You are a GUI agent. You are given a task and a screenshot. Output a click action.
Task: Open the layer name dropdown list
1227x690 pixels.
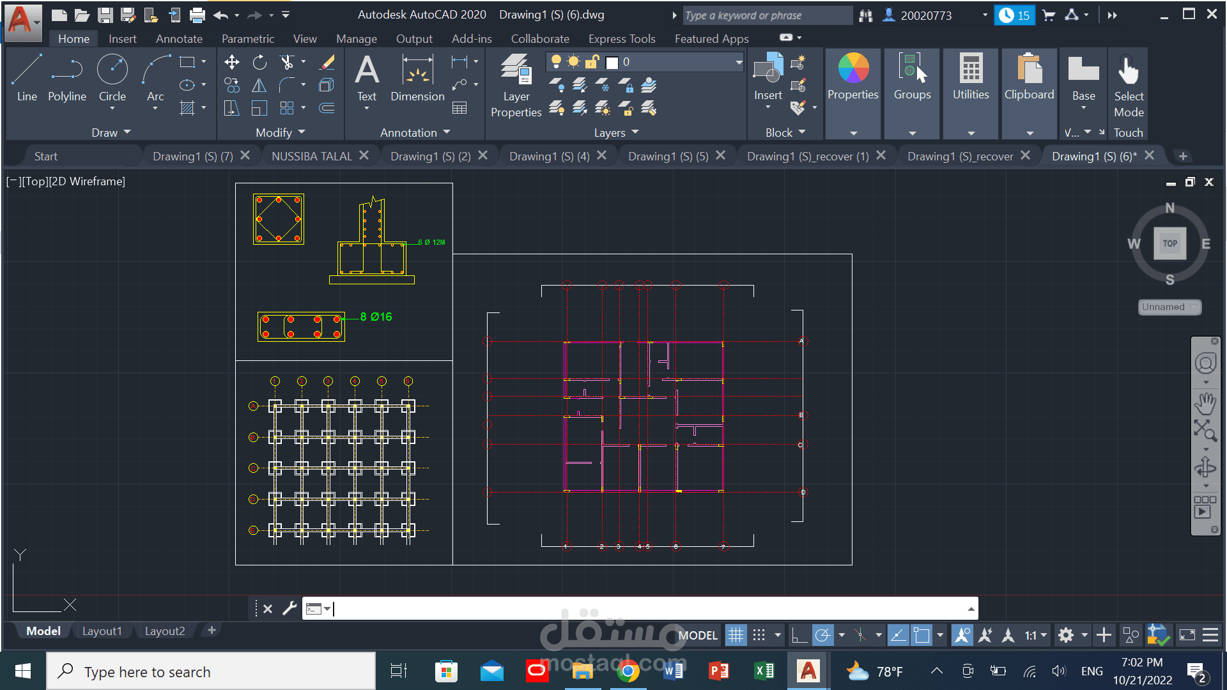(739, 62)
